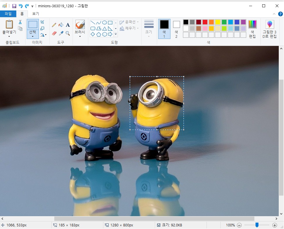This screenshot has height=229, width=284.
Task: Click the Copy icon
Action: click(x=20, y=28)
